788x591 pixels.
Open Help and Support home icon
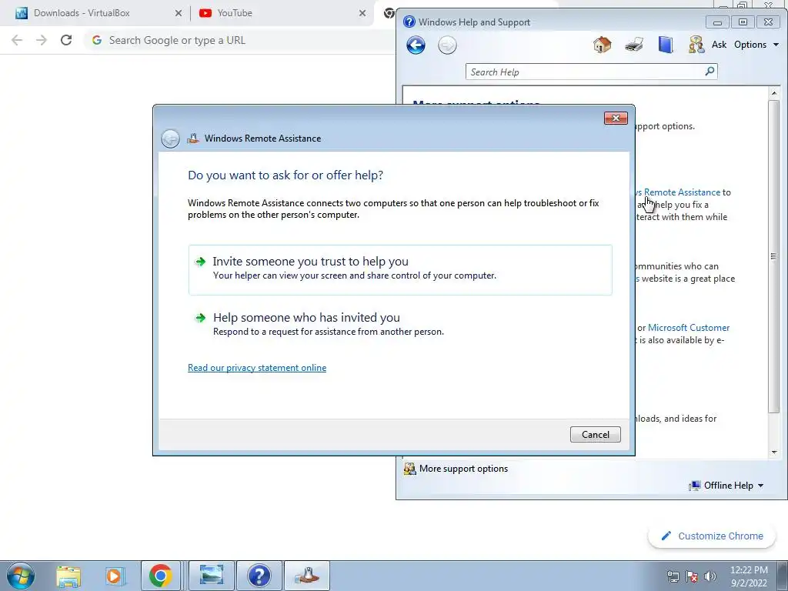pyautogui.click(x=602, y=45)
